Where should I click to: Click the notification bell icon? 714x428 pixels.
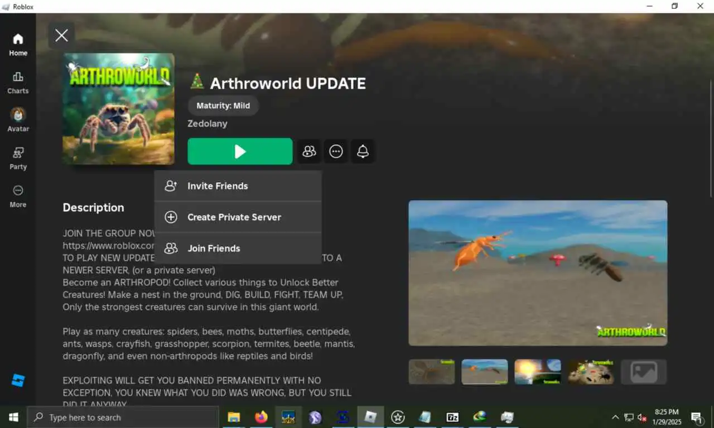pos(363,152)
